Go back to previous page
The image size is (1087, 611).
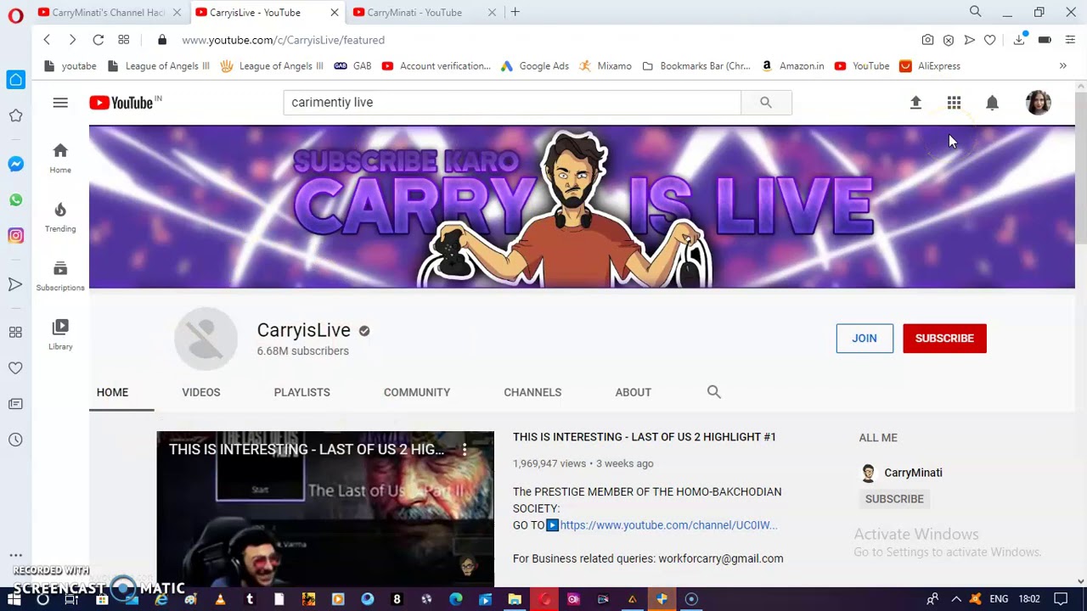point(47,40)
